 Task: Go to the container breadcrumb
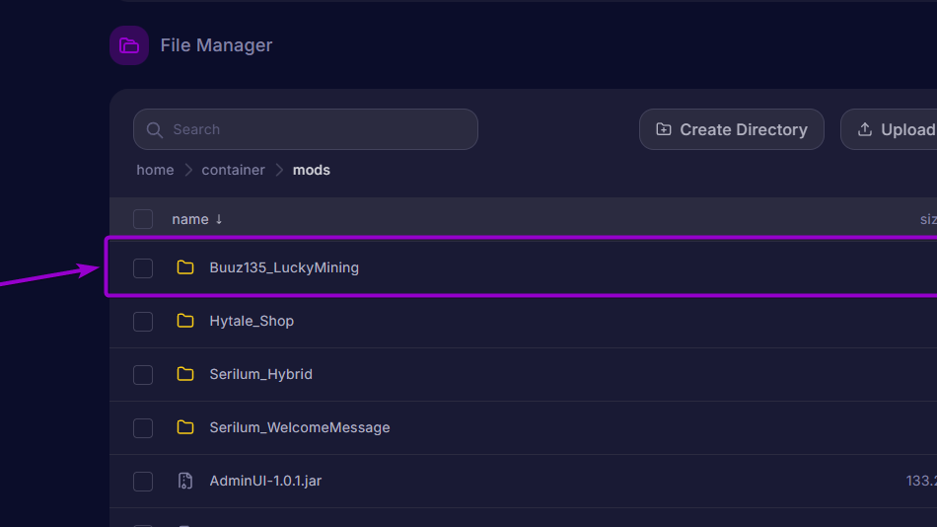[233, 170]
